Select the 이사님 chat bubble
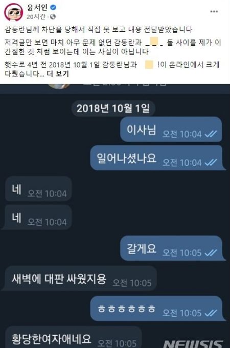Screen dimensions: 230x348 [171, 130]
